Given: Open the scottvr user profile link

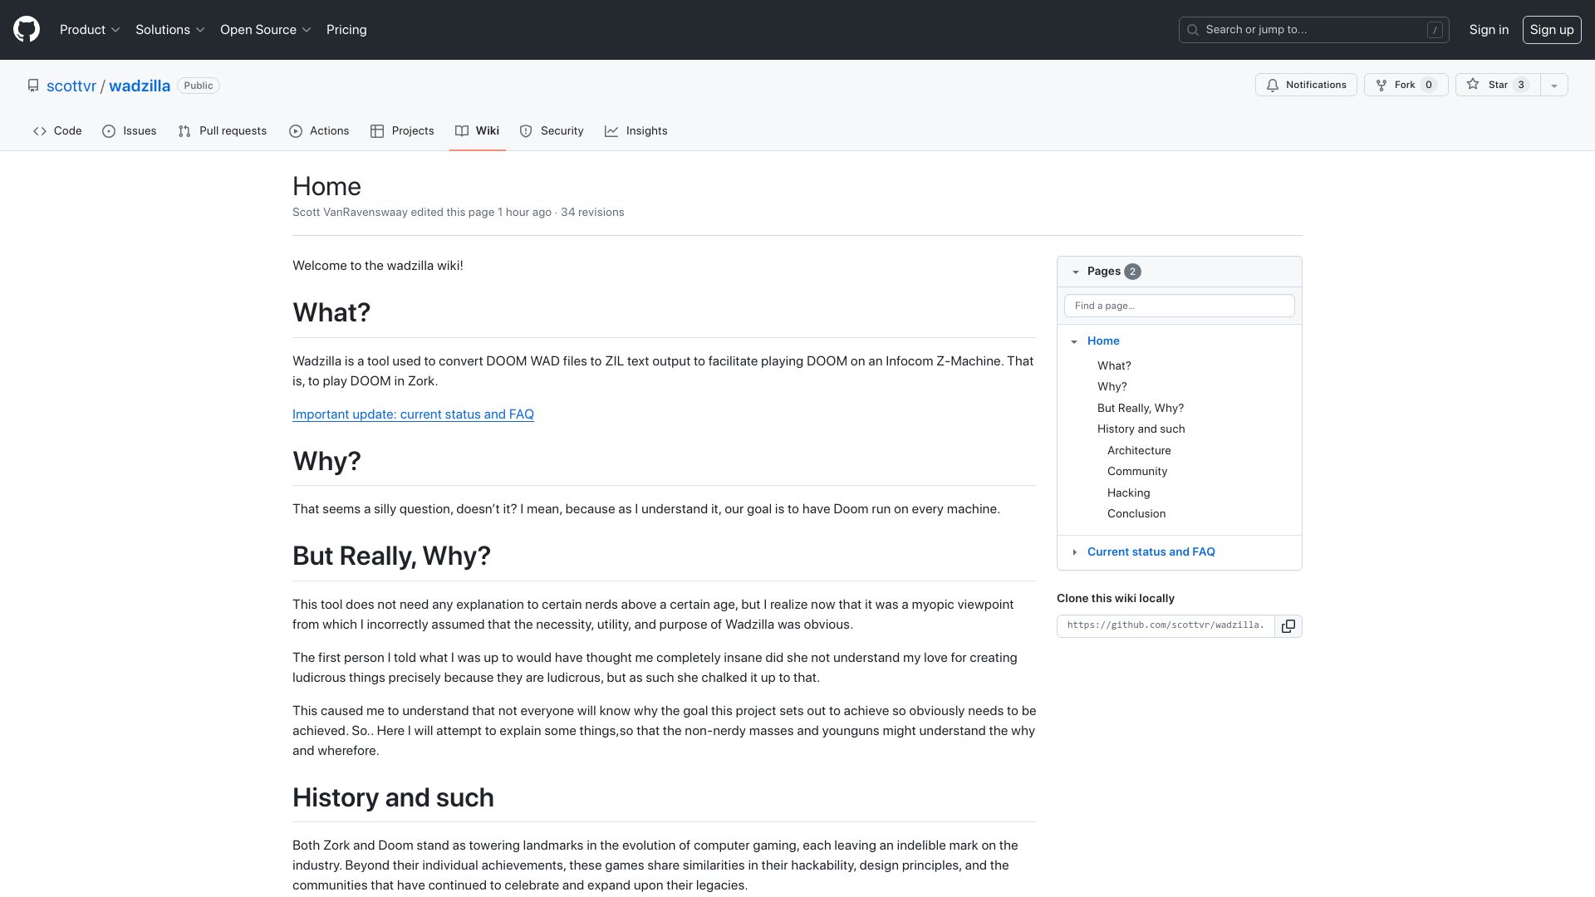Looking at the screenshot, I should pos(71,86).
